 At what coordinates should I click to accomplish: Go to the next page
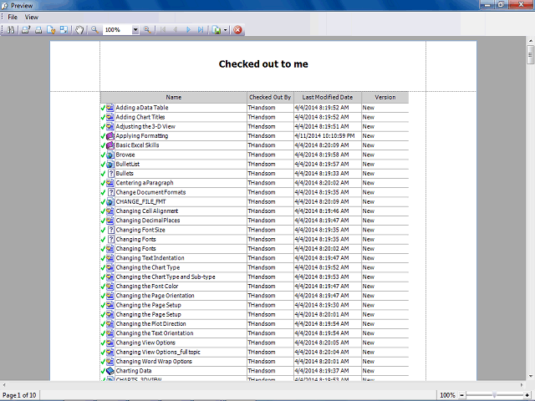(188, 30)
